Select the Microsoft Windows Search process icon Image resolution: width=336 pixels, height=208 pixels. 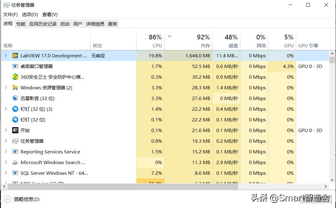click(x=15, y=162)
